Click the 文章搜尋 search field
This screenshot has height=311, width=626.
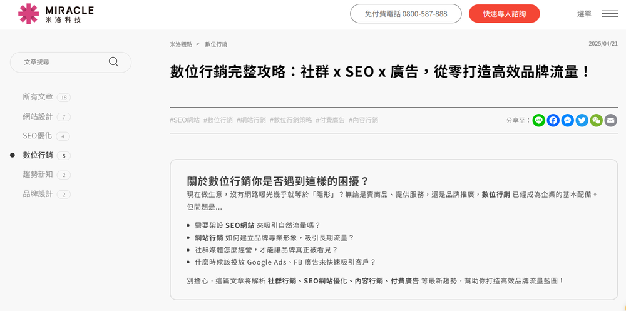tap(63, 62)
